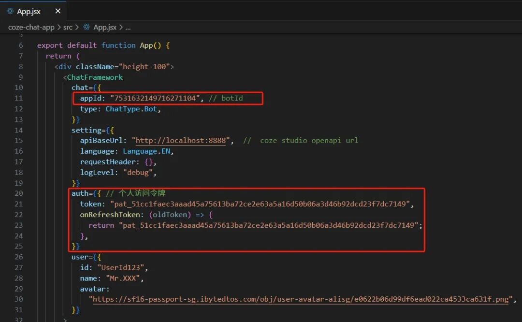The height and width of the screenshot is (322, 522).
Task: Open the sf16-passport avatar image URL
Action: (x=301, y=299)
